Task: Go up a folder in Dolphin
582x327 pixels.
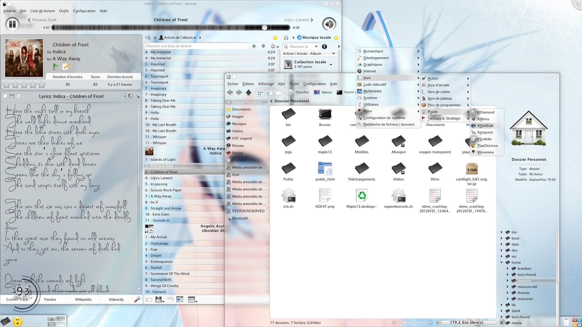Action: coord(249,92)
